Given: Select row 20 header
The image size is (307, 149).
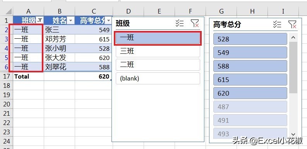Looking at the screenshot, I should [7, 104].
